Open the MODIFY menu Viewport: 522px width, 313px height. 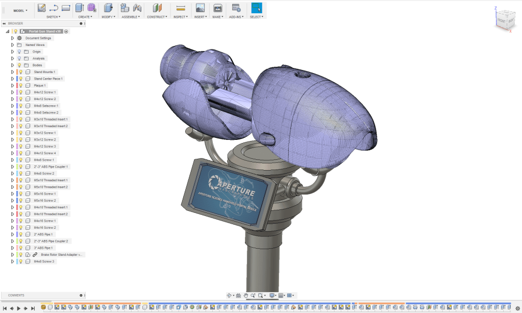(x=108, y=17)
